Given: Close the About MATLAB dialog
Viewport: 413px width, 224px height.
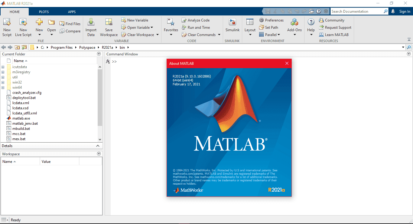Looking at the screenshot, I should tap(287, 63).
